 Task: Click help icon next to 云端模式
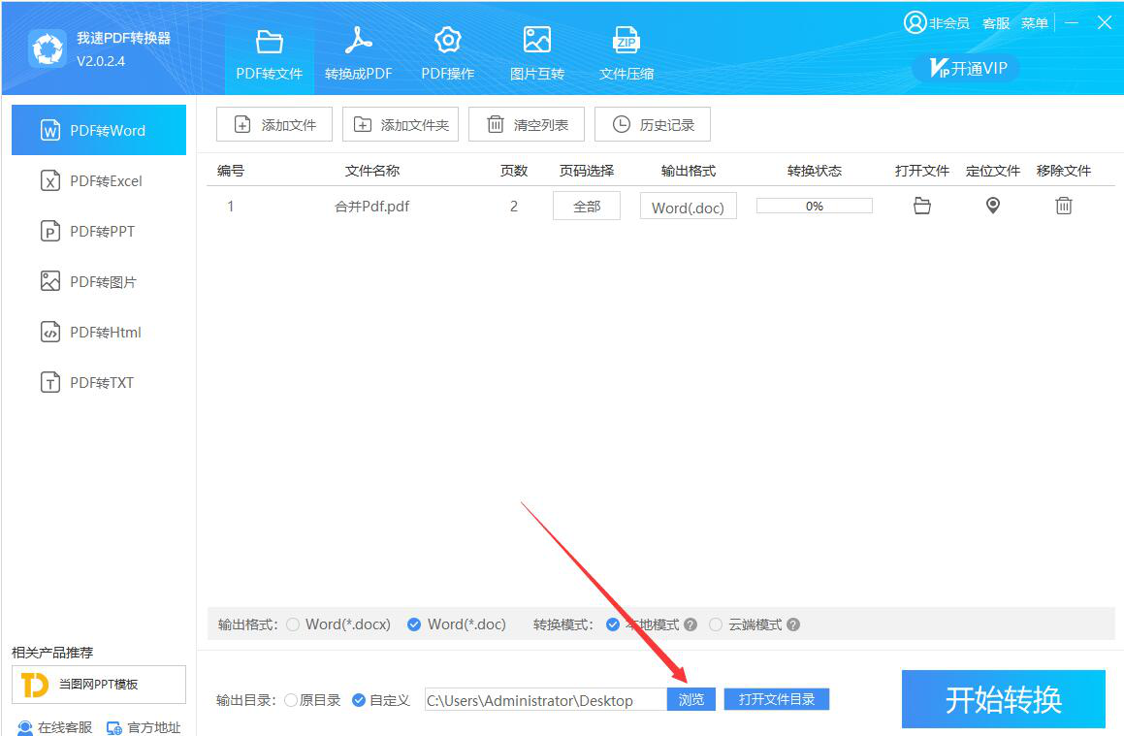pyautogui.click(x=793, y=624)
